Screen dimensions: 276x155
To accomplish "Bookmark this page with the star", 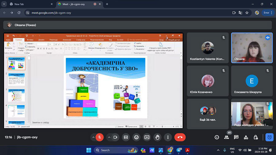I will [247, 13].
